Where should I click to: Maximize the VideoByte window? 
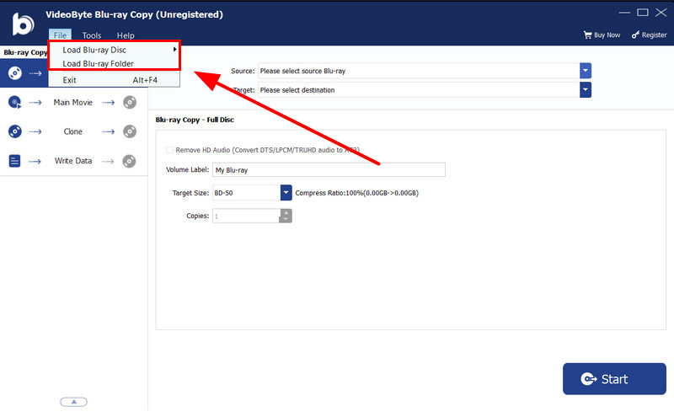coord(643,13)
